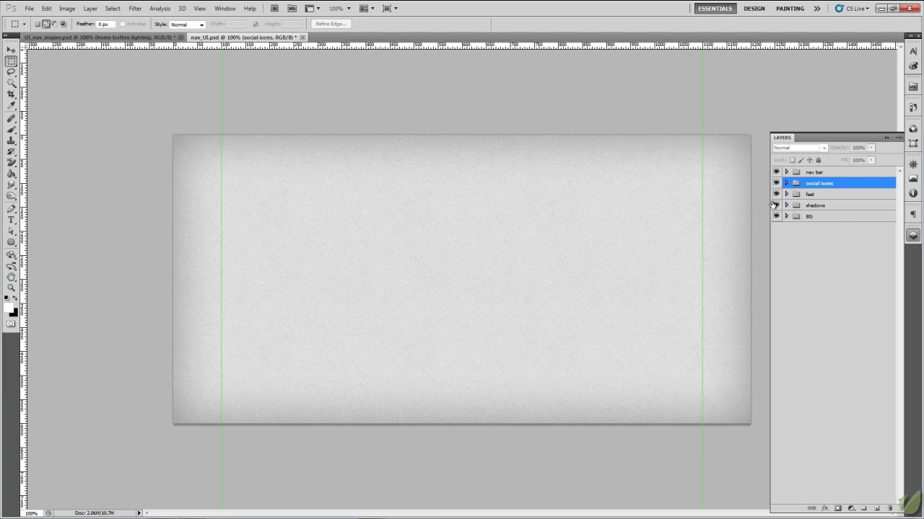Viewport: 924px width, 519px height.
Task: Select the Brush tool
Action: [x=12, y=130]
